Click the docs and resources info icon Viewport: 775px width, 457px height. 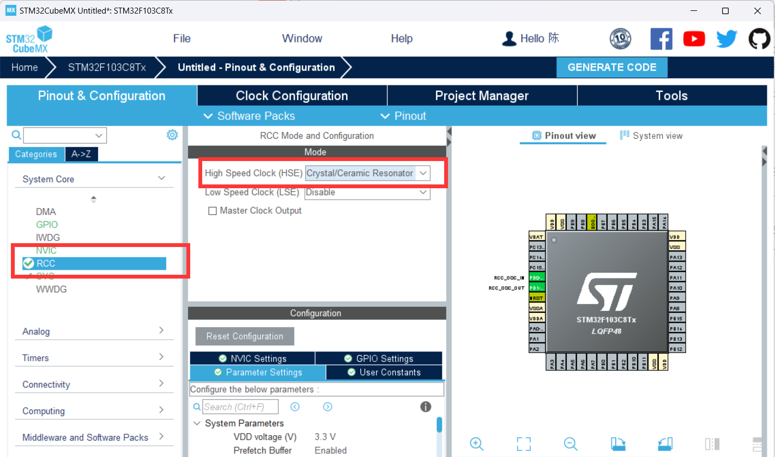tap(425, 406)
